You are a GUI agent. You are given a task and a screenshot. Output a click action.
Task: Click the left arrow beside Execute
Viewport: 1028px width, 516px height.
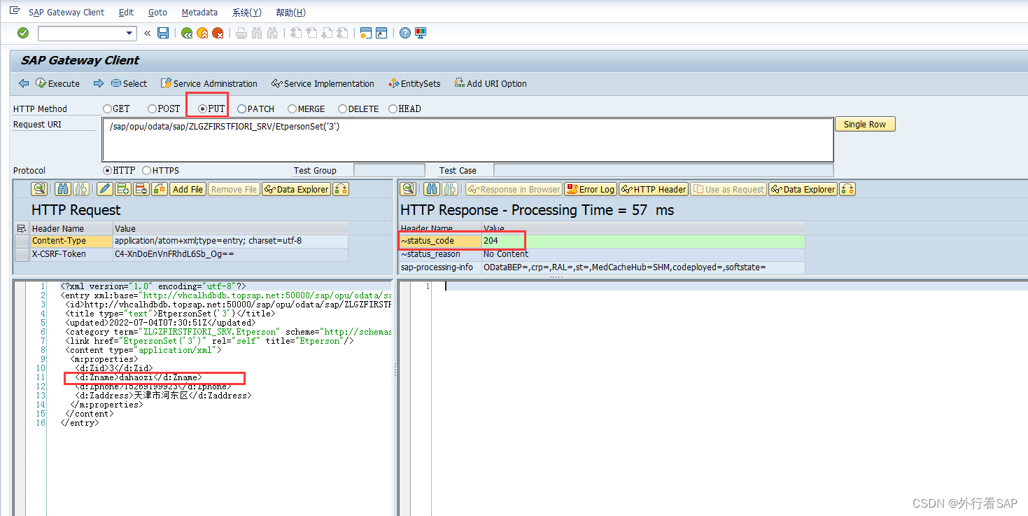pos(24,83)
